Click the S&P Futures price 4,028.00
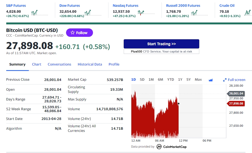The image size is (252, 153). (14, 12)
